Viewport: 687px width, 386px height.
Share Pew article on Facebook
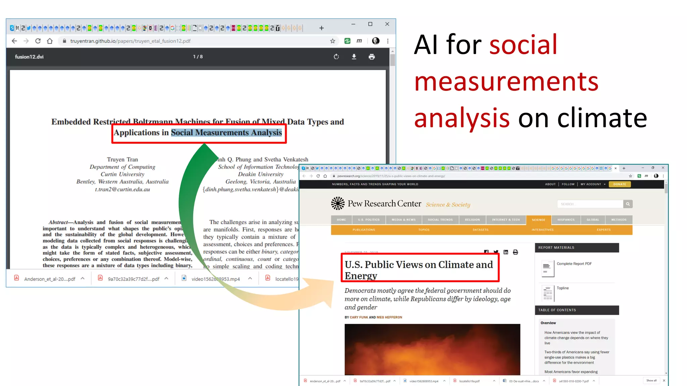click(486, 252)
